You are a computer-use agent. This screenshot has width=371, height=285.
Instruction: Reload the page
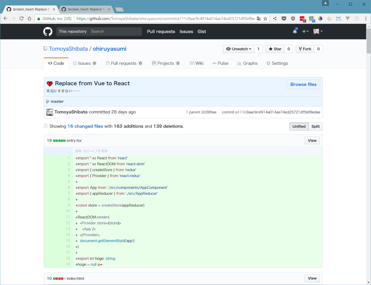tap(21, 18)
